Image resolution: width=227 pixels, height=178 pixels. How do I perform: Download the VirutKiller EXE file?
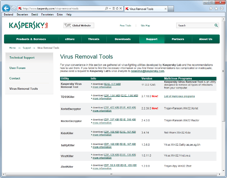click(x=128, y=155)
